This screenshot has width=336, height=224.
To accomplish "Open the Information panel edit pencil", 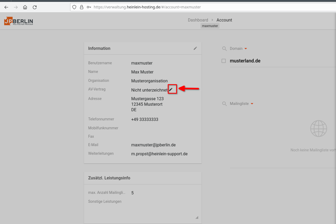I will click(195, 48).
